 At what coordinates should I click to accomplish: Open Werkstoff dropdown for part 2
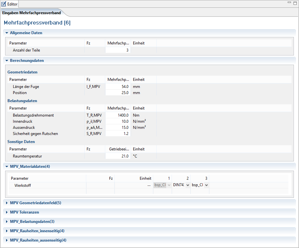[x=188, y=185]
